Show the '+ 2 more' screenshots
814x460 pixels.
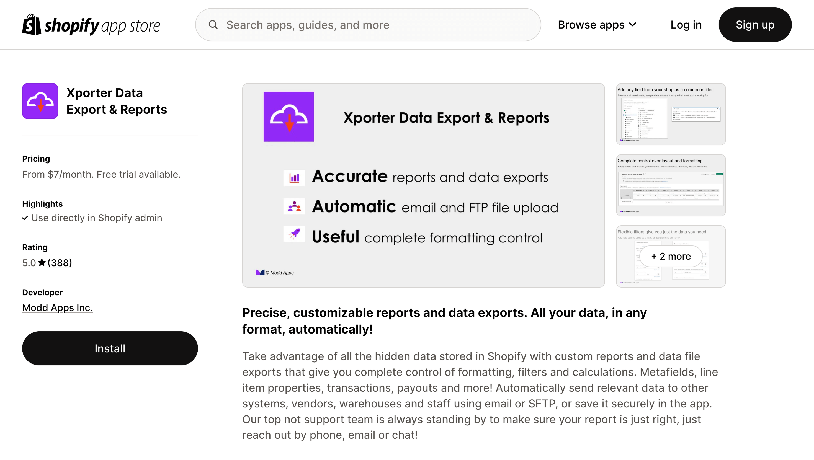[671, 256]
